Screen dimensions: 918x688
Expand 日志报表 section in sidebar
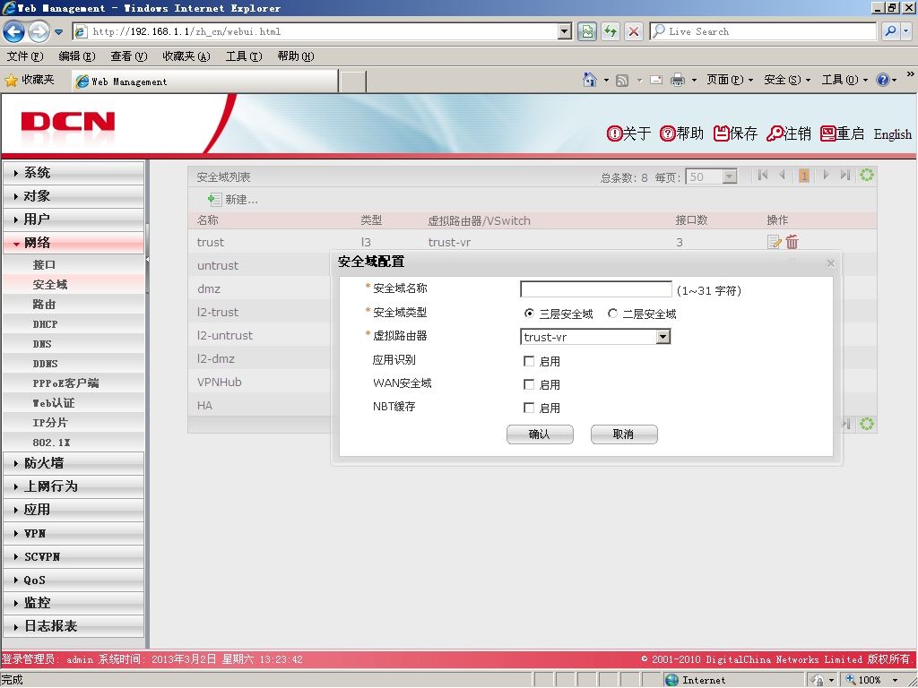74,626
